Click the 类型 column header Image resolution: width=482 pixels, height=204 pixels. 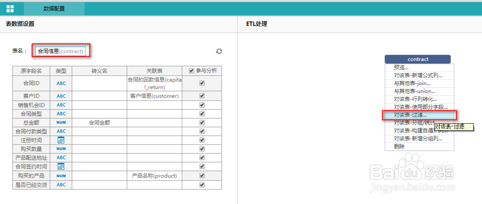61,71
